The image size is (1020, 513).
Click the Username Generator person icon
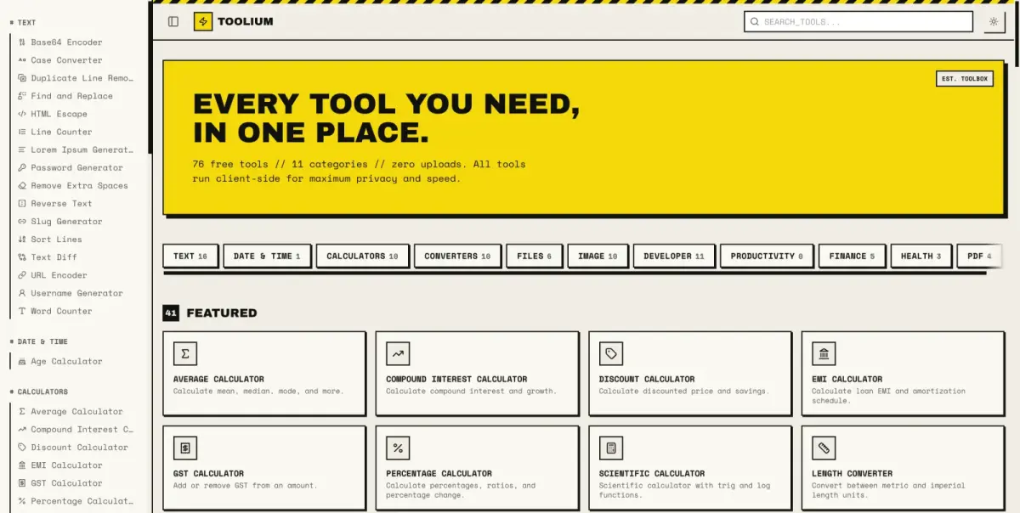click(x=22, y=293)
